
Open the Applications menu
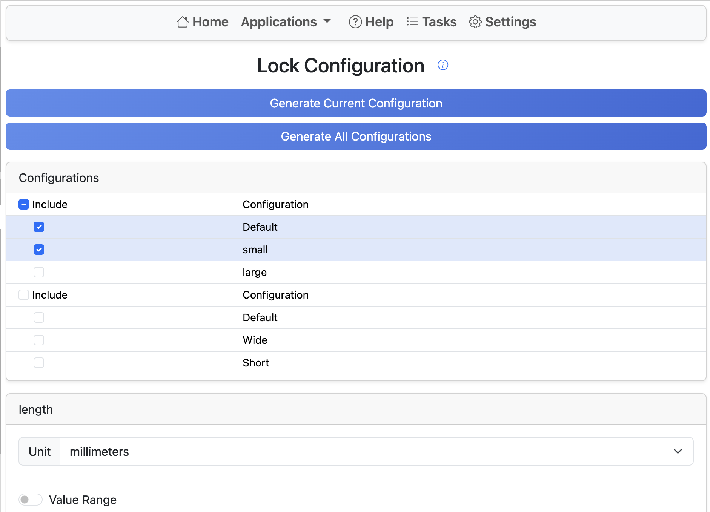285,22
